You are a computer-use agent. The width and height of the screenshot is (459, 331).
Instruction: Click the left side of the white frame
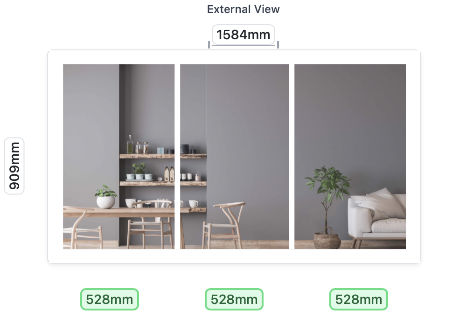[56, 157]
